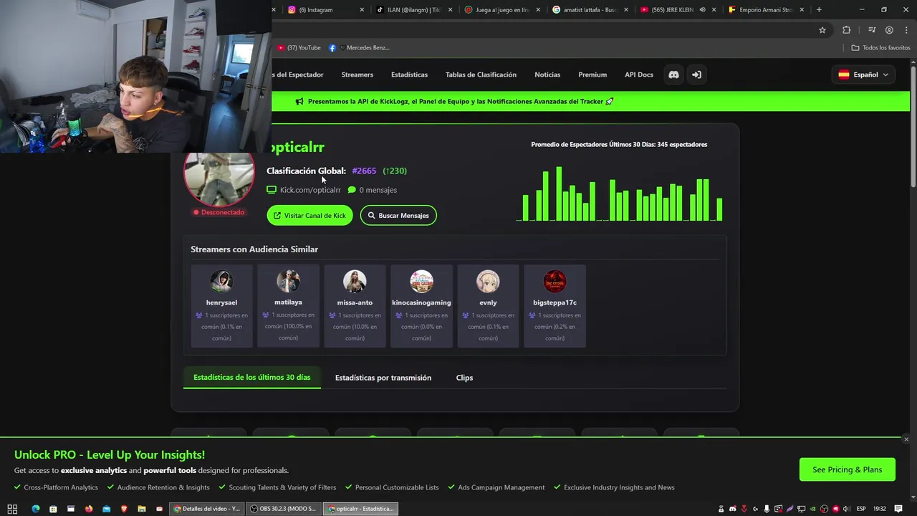Switch to the Emporio Armani browser tab
The width and height of the screenshot is (917, 516).
click(765, 10)
